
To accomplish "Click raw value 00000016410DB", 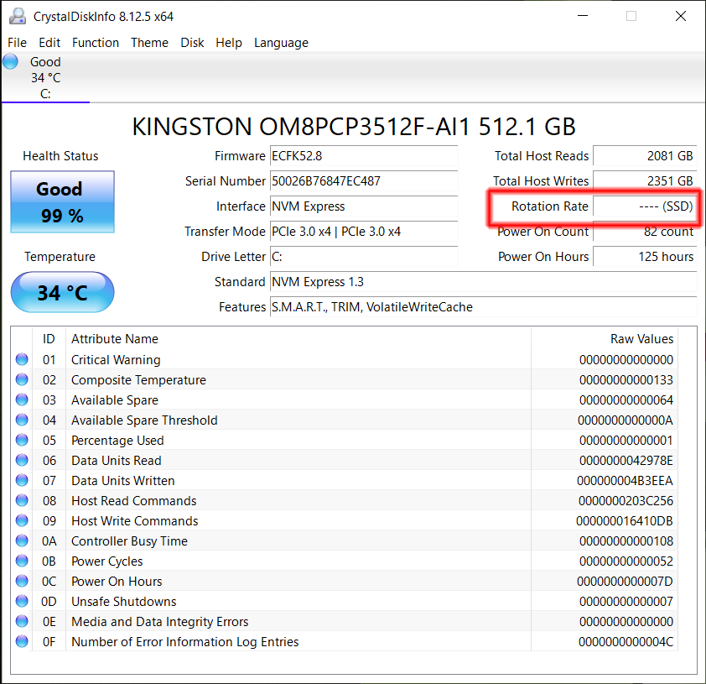I will [625, 520].
